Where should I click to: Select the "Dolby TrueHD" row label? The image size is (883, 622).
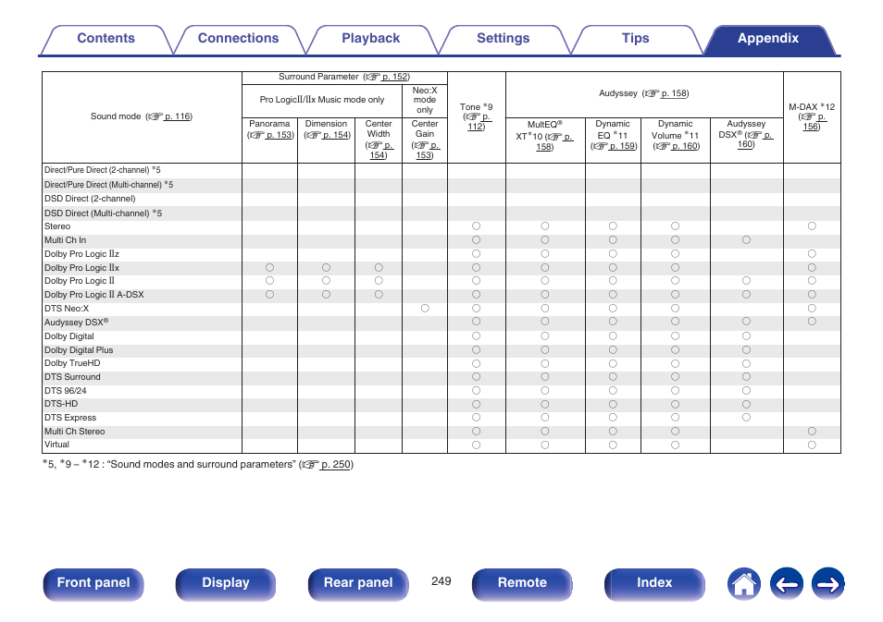click(x=72, y=363)
